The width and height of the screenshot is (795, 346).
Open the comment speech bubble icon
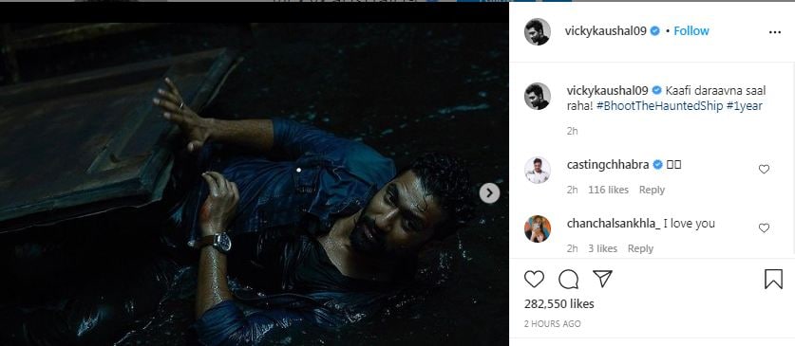coord(568,280)
